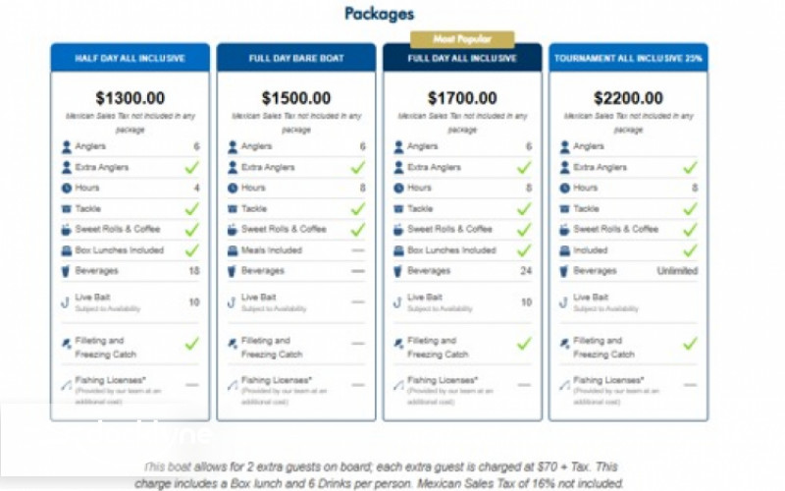Image resolution: width=785 pixels, height=491 pixels.
Task: Click Filleting and Freezing Catch icon in Bare Boat
Action: (x=233, y=346)
